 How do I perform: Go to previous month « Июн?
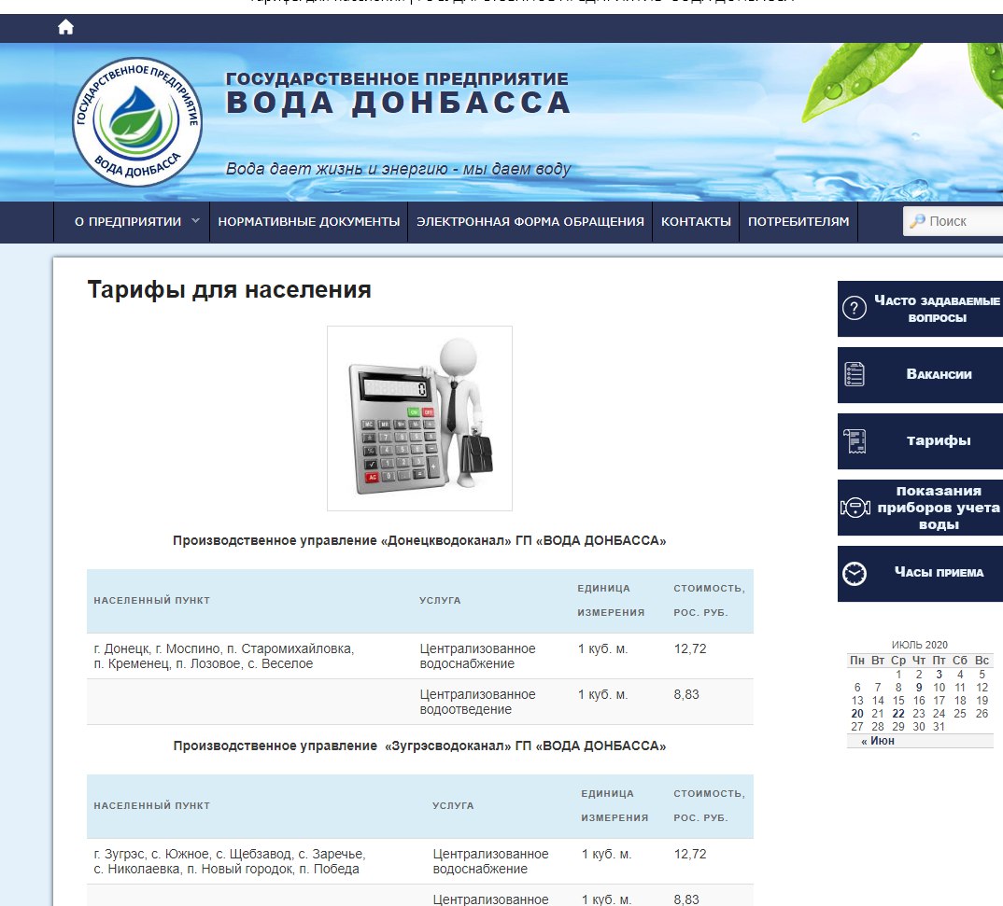[878, 741]
